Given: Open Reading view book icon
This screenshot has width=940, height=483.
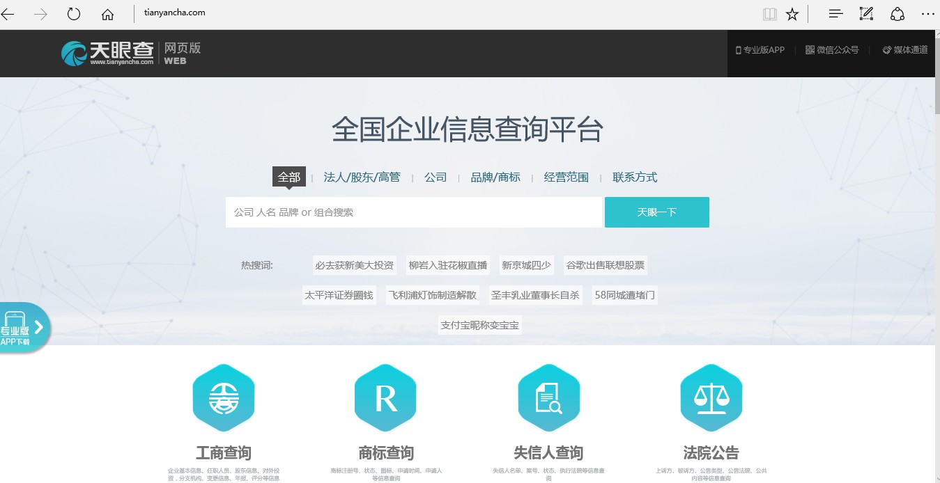Looking at the screenshot, I should click(x=769, y=14).
